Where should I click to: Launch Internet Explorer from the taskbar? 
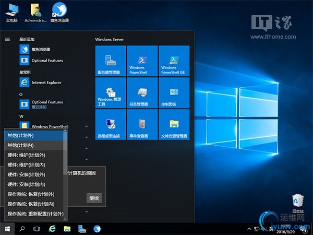[x=52, y=229]
